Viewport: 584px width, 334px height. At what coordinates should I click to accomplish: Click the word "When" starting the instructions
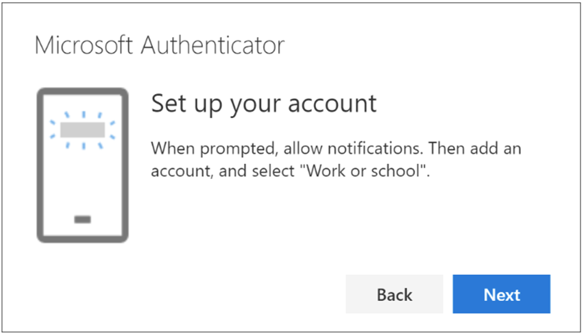(168, 148)
